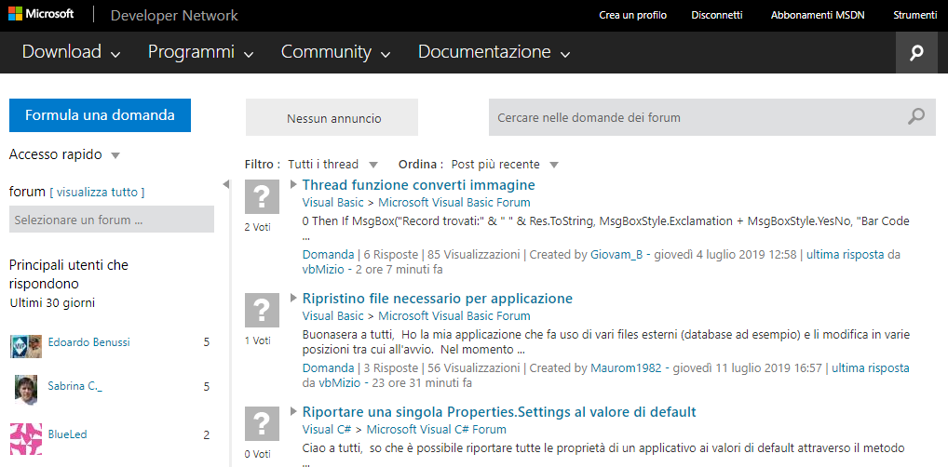This screenshot has width=948, height=467.
Task: Click question-mark icon of Riportare una singola Properties.Settings thread
Action: pos(262,423)
